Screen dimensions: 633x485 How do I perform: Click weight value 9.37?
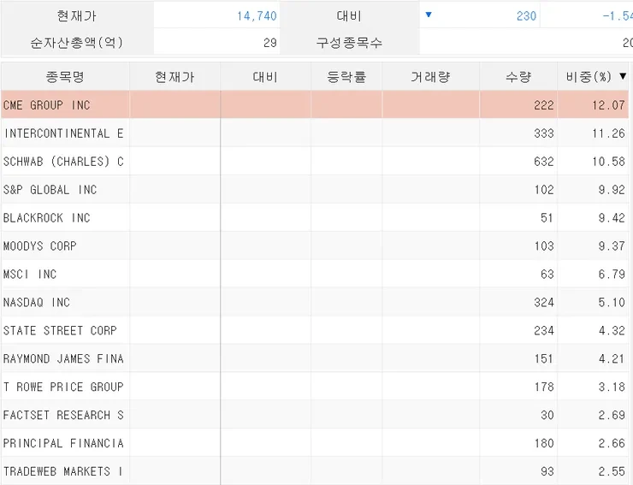[x=612, y=246]
